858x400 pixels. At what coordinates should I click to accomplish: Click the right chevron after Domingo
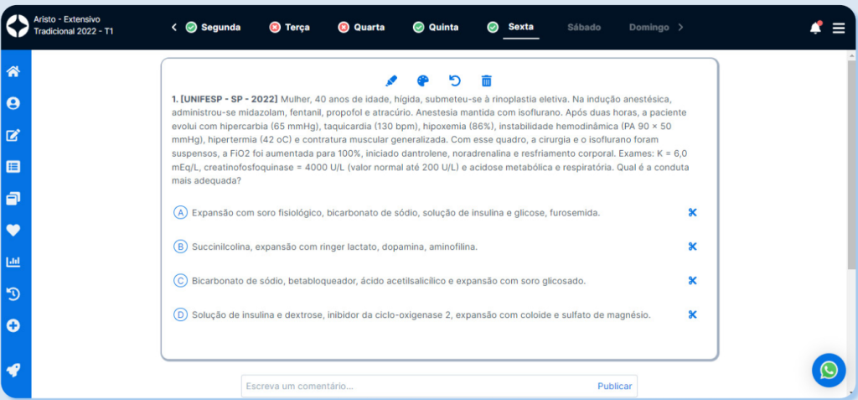coord(680,28)
